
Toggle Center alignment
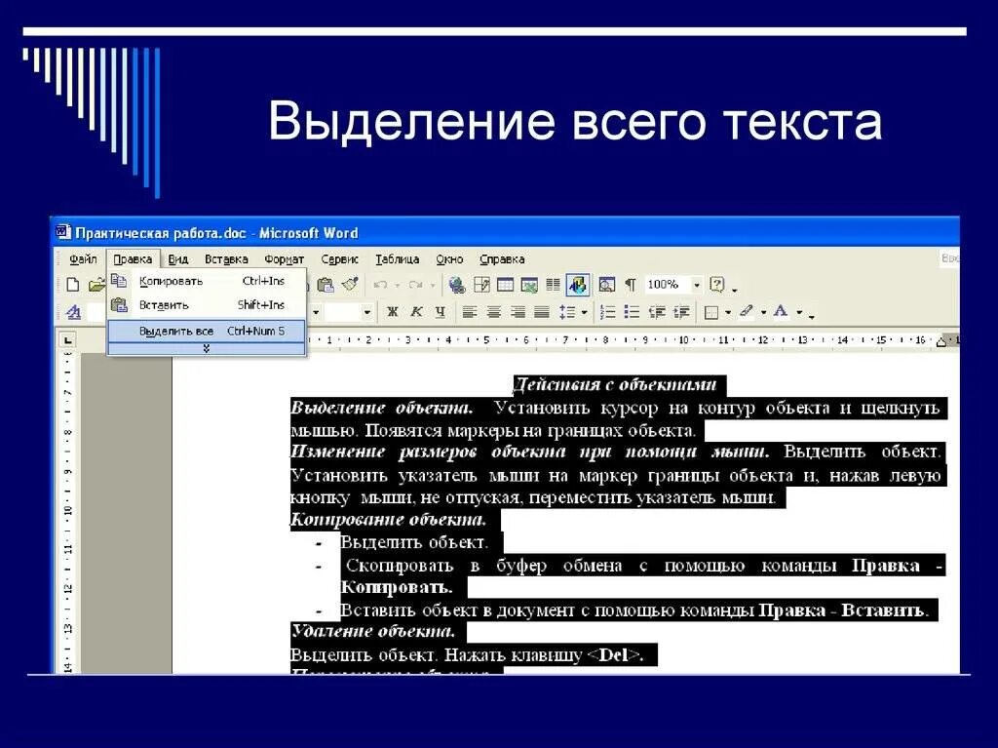pos(494,312)
